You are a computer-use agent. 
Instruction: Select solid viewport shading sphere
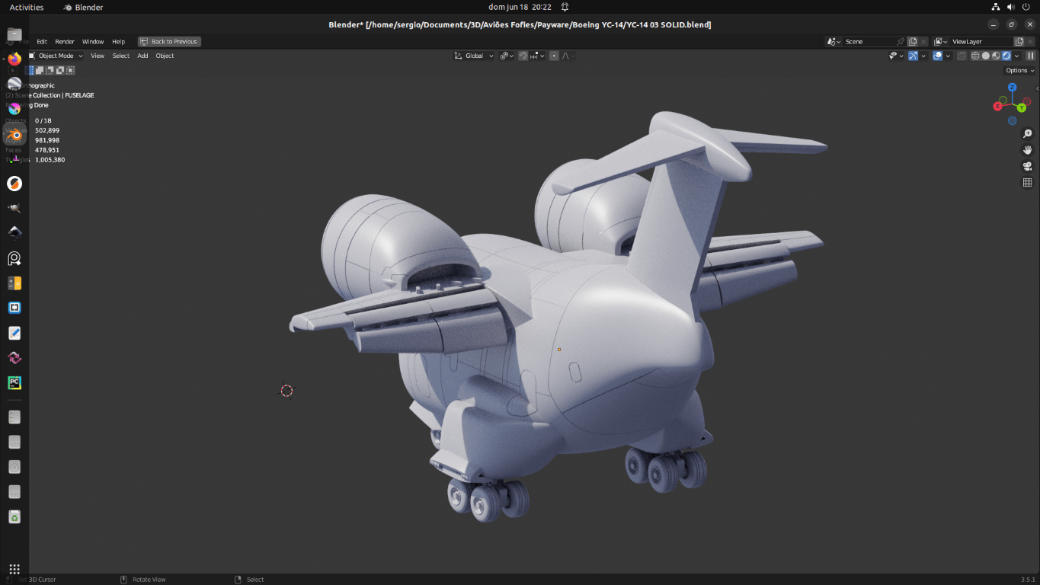[985, 56]
